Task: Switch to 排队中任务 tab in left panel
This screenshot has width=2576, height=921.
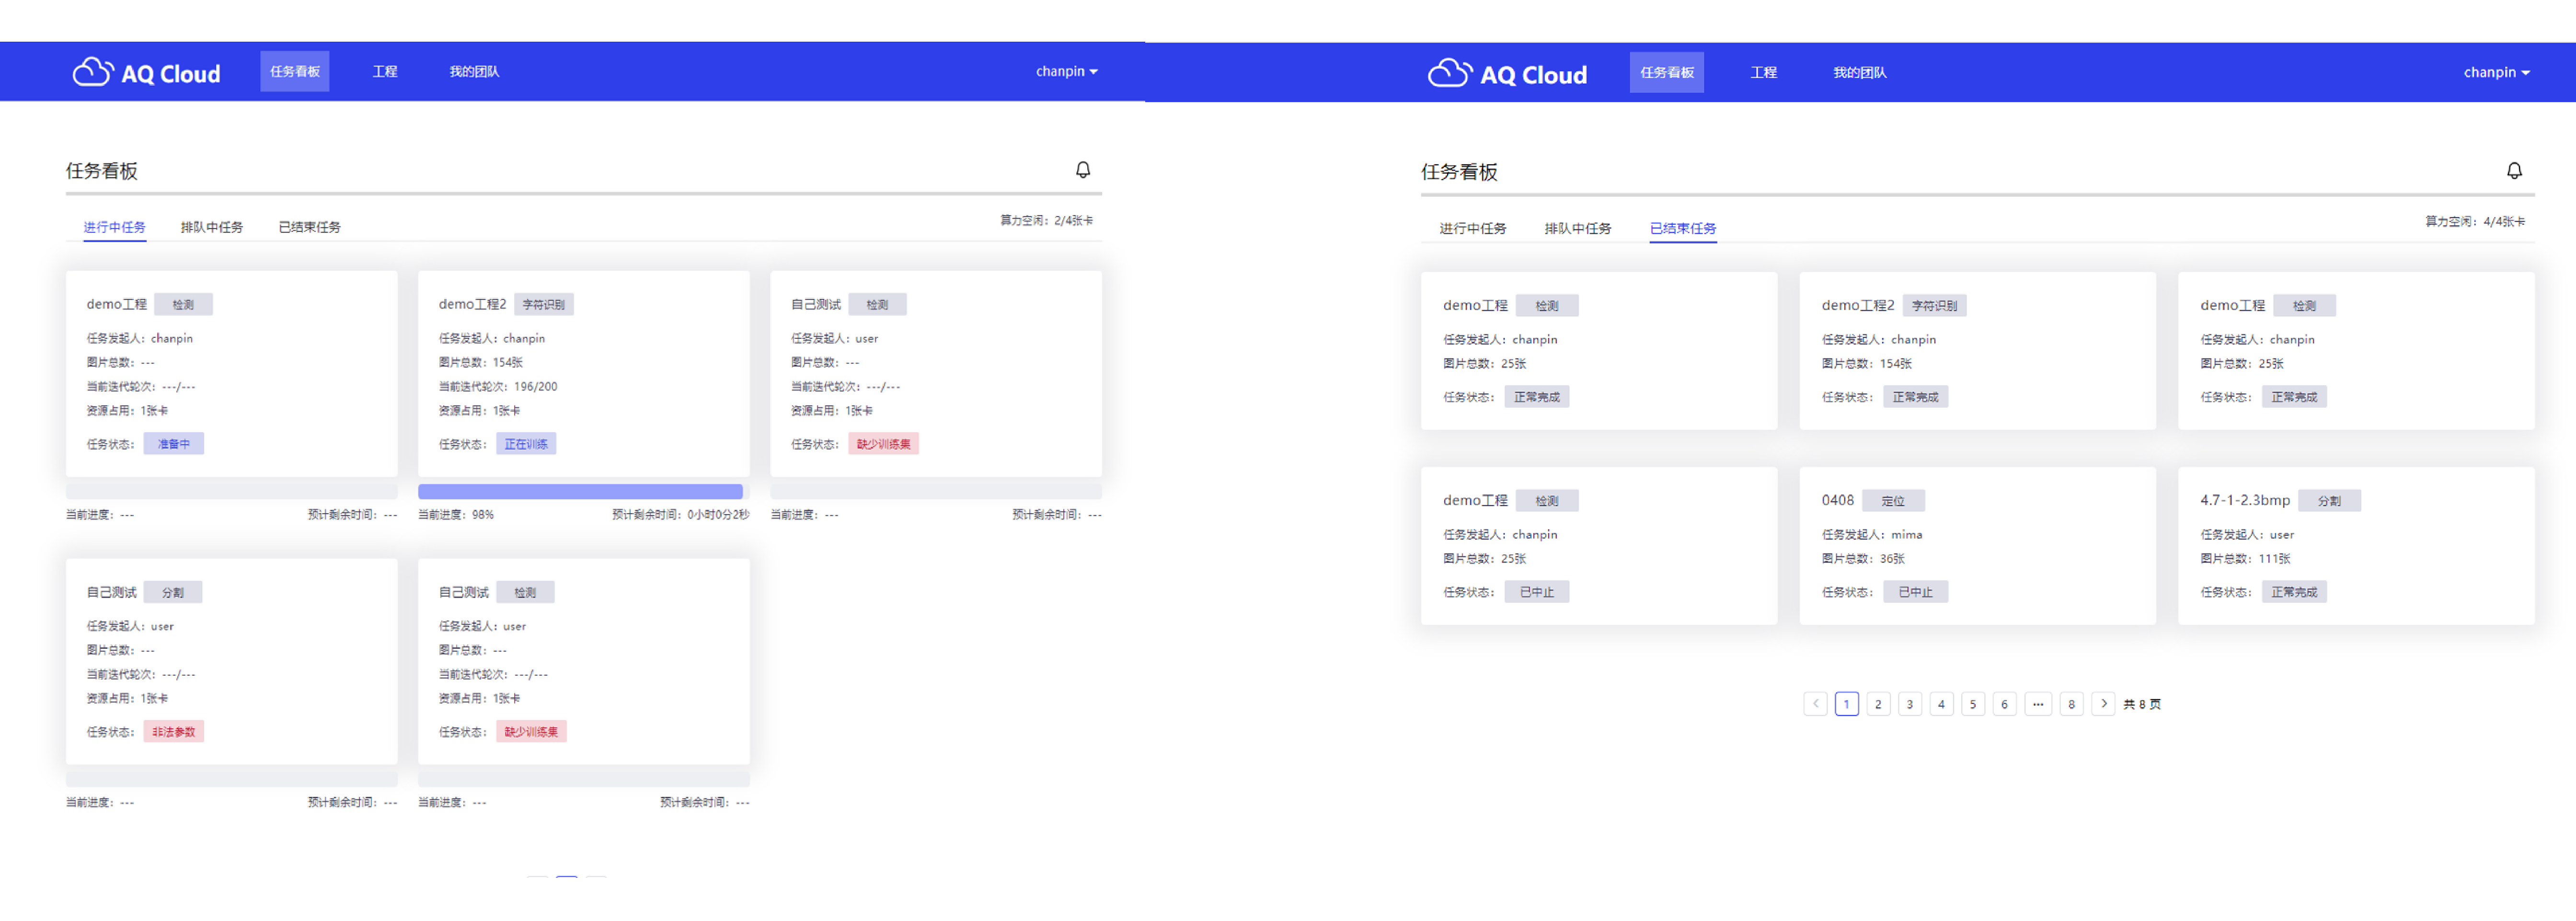Action: pyautogui.click(x=211, y=227)
